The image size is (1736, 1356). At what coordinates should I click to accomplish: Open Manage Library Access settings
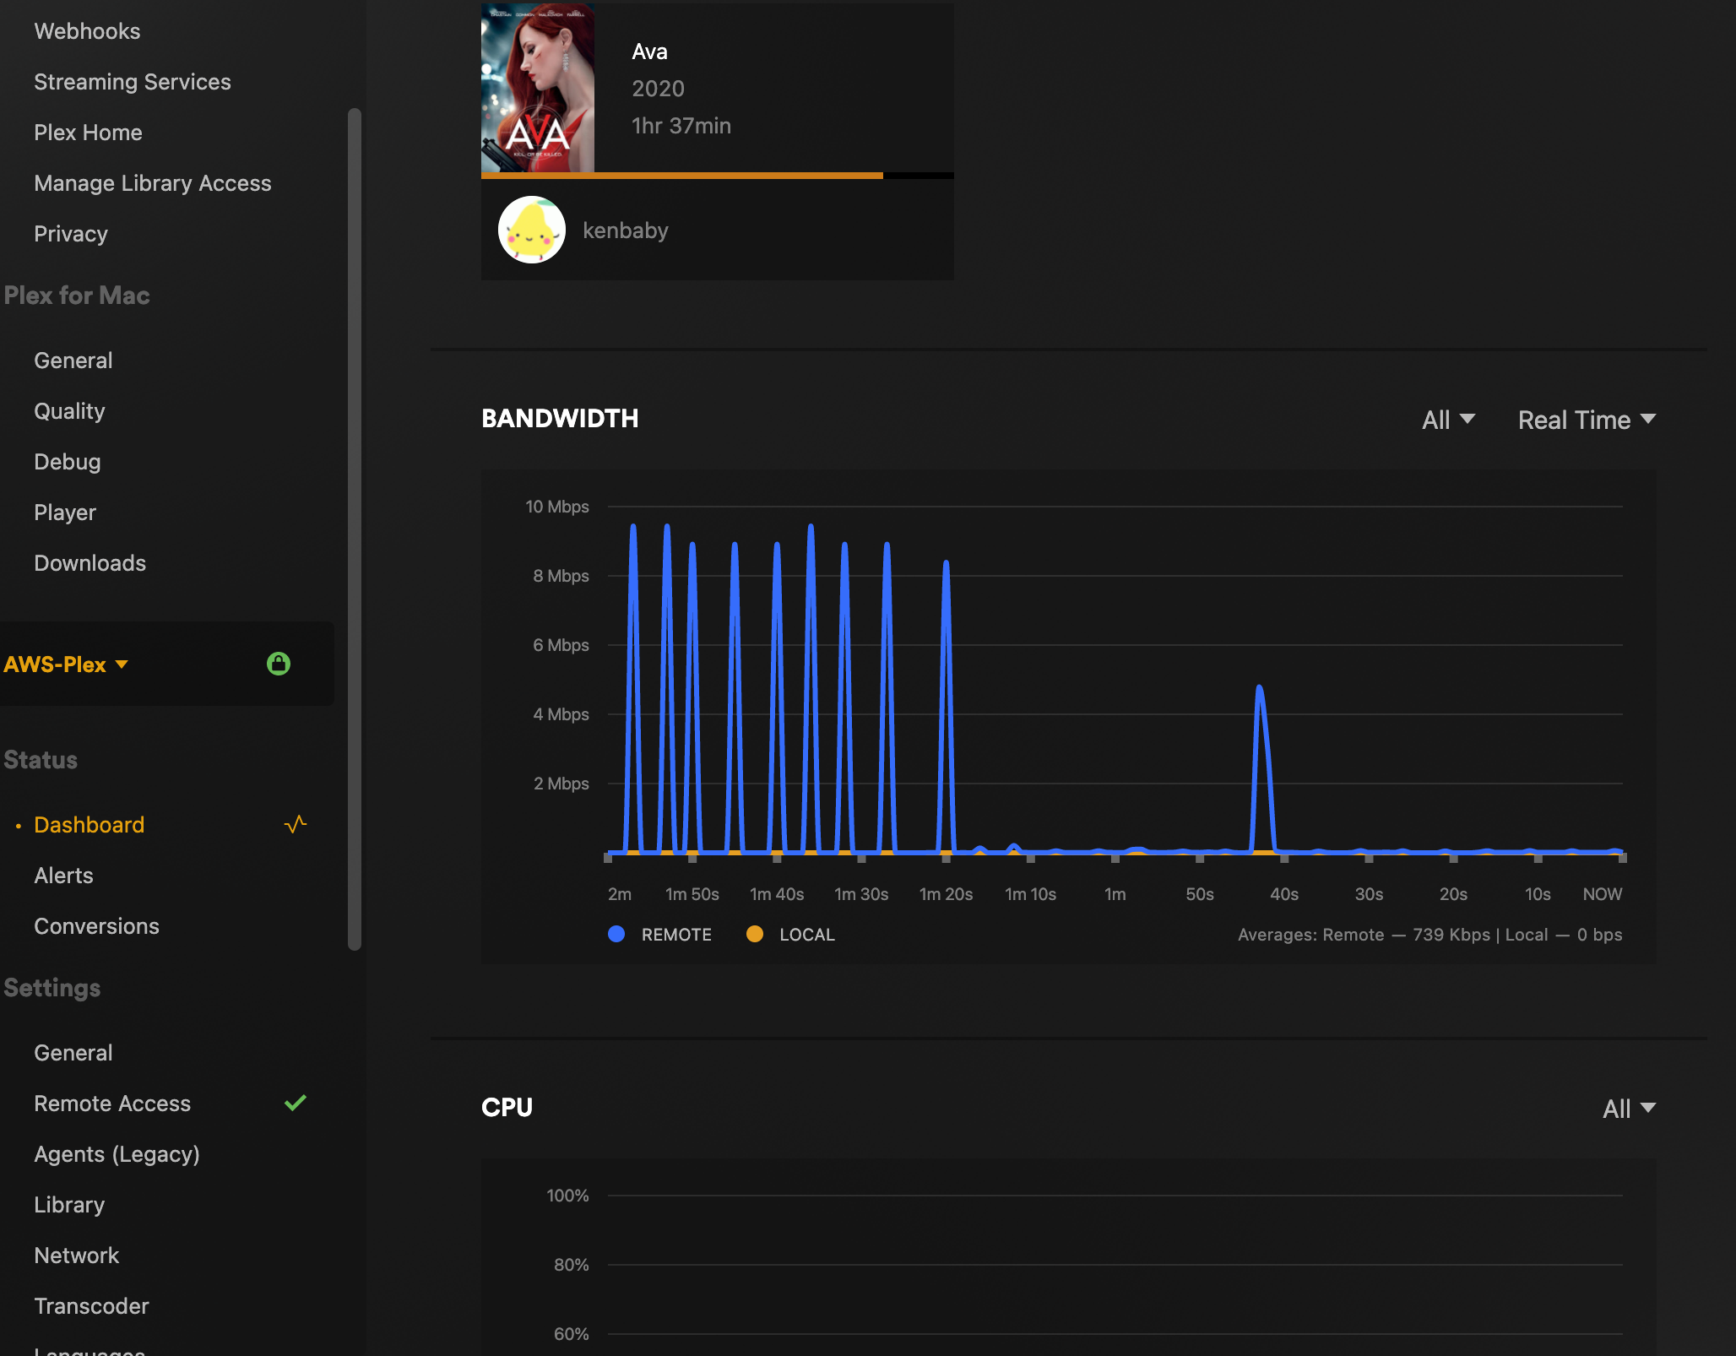tap(152, 183)
